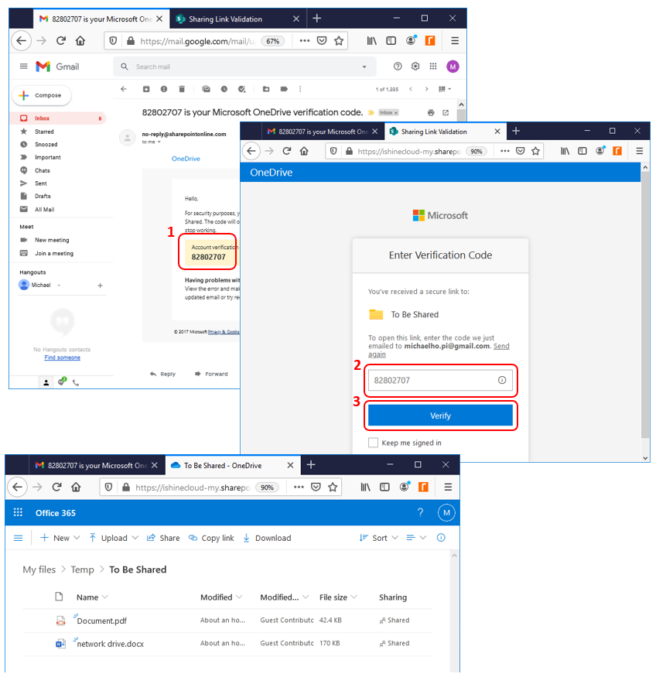Open network drive.docx in the file list

[111, 644]
